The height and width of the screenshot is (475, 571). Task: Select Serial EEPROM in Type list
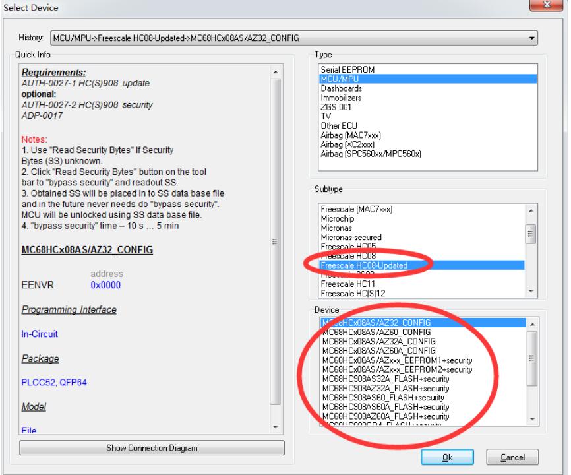pyautogui.click(x=347, y=69)
